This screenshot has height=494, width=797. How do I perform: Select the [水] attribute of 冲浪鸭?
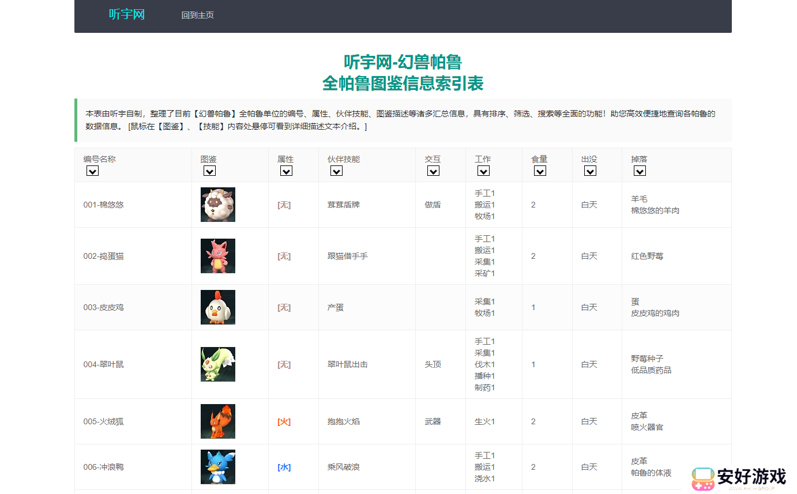(x=283, y=467)
